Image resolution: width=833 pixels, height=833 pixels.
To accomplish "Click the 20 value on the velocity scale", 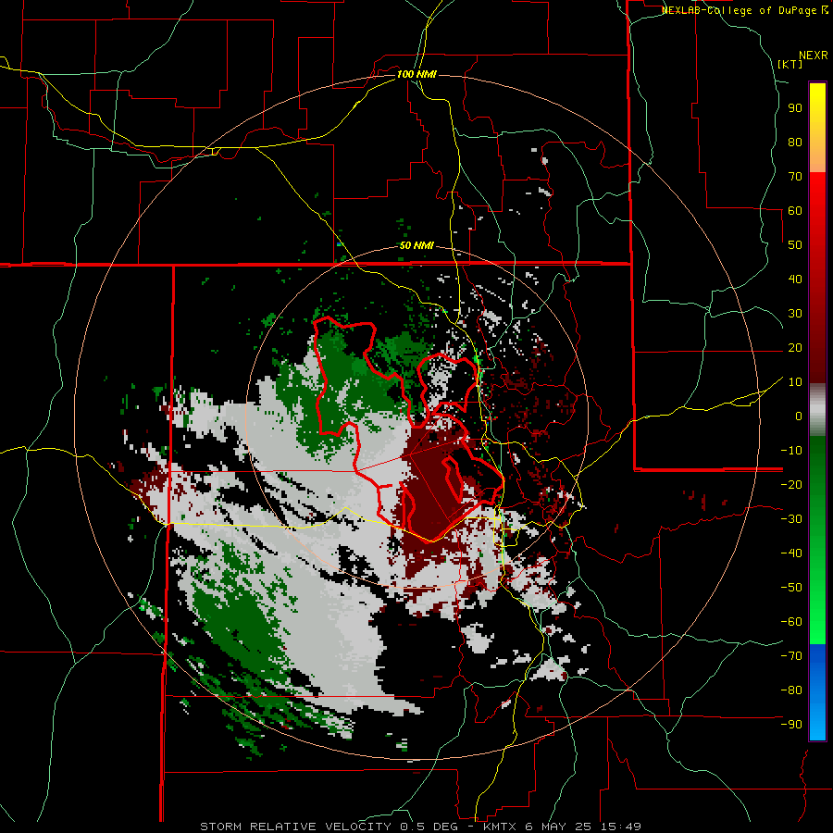I will click(795, 347).
